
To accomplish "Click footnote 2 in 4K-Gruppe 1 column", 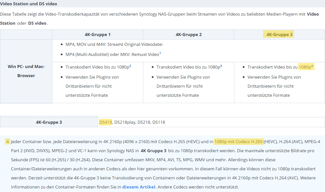I will (x=130, y=66).
